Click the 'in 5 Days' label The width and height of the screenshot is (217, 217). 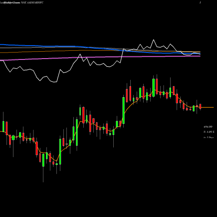[208, 137]
